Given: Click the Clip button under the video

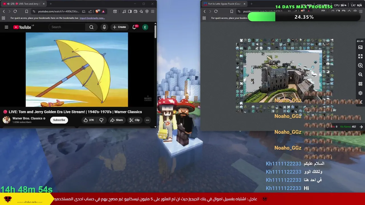Looking at the screenshot, I should click(x=134, y=120).
